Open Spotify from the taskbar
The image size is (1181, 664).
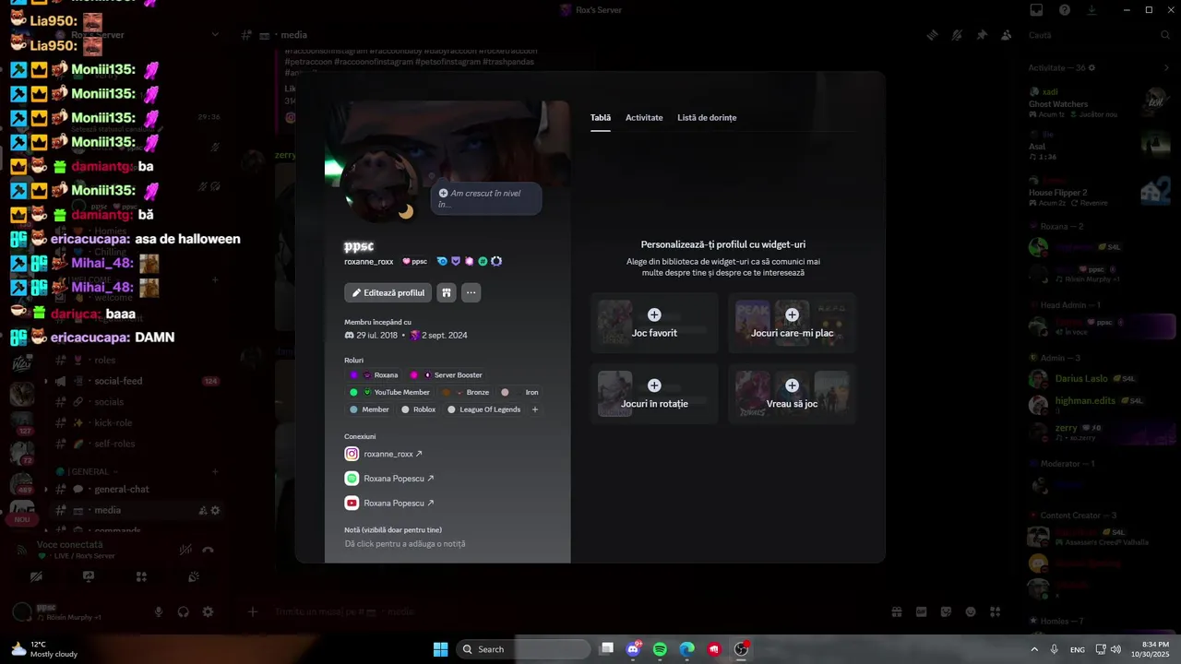tap(660, 649)
